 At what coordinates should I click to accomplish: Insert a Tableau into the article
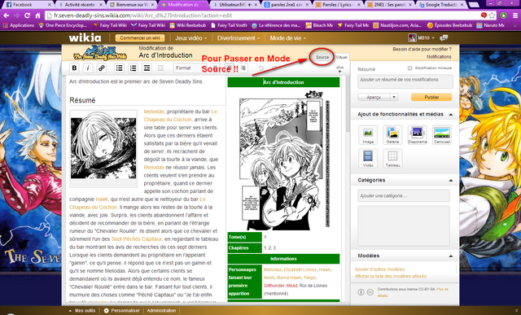(392, 158)
